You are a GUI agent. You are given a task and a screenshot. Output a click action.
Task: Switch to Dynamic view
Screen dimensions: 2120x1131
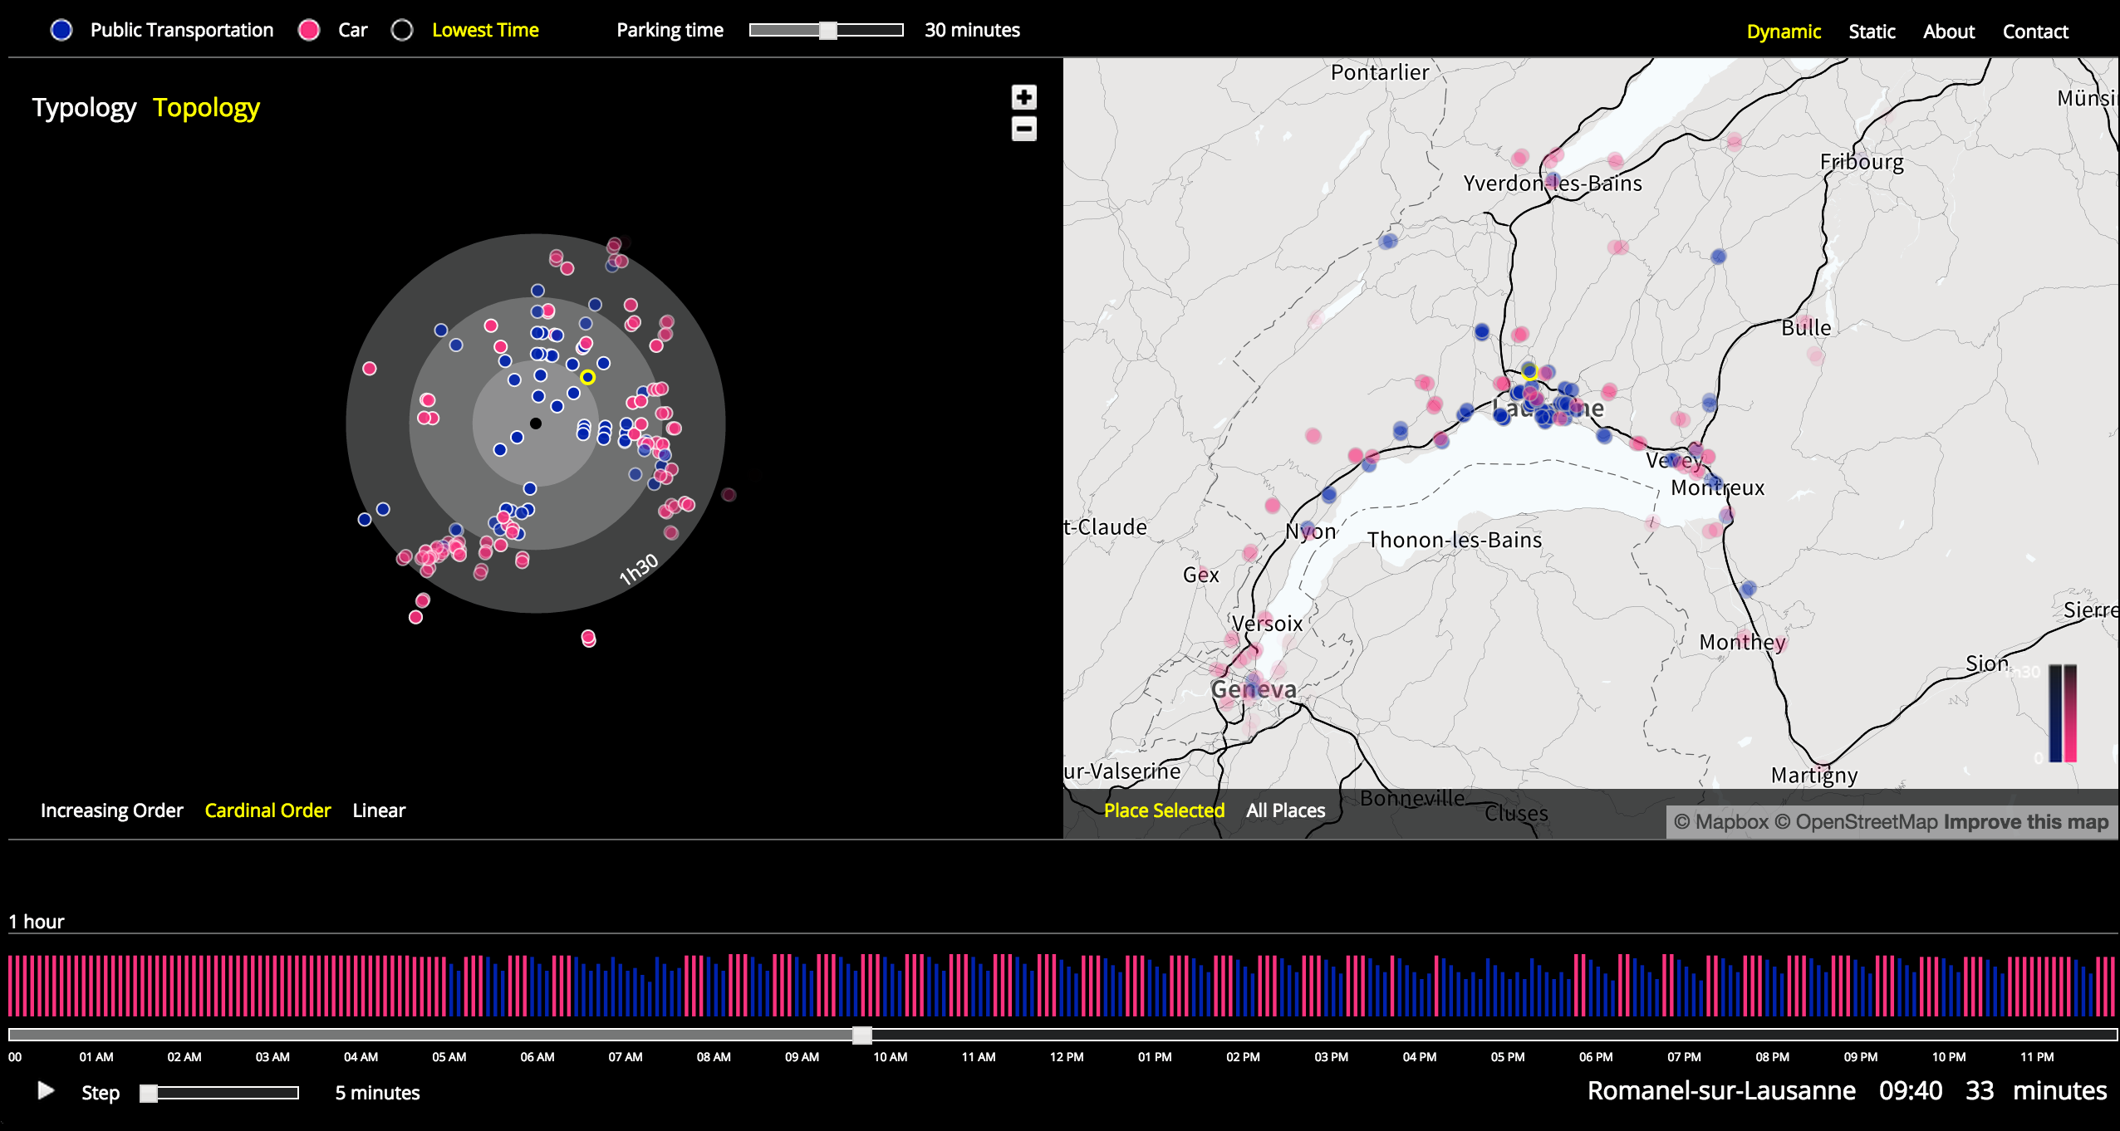[x=1784, y=32]
